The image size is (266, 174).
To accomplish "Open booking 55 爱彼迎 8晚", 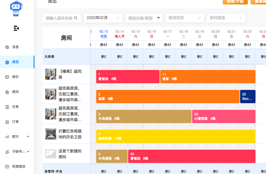I will coord(192,156).
